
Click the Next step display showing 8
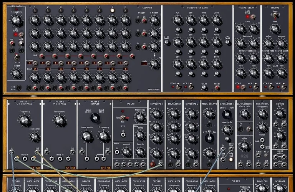(112, 69)
